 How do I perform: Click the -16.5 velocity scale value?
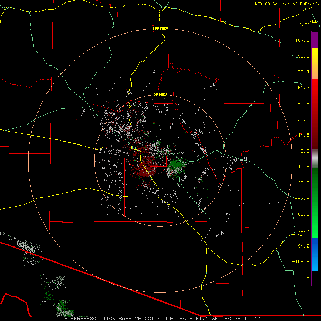(302, 167)
